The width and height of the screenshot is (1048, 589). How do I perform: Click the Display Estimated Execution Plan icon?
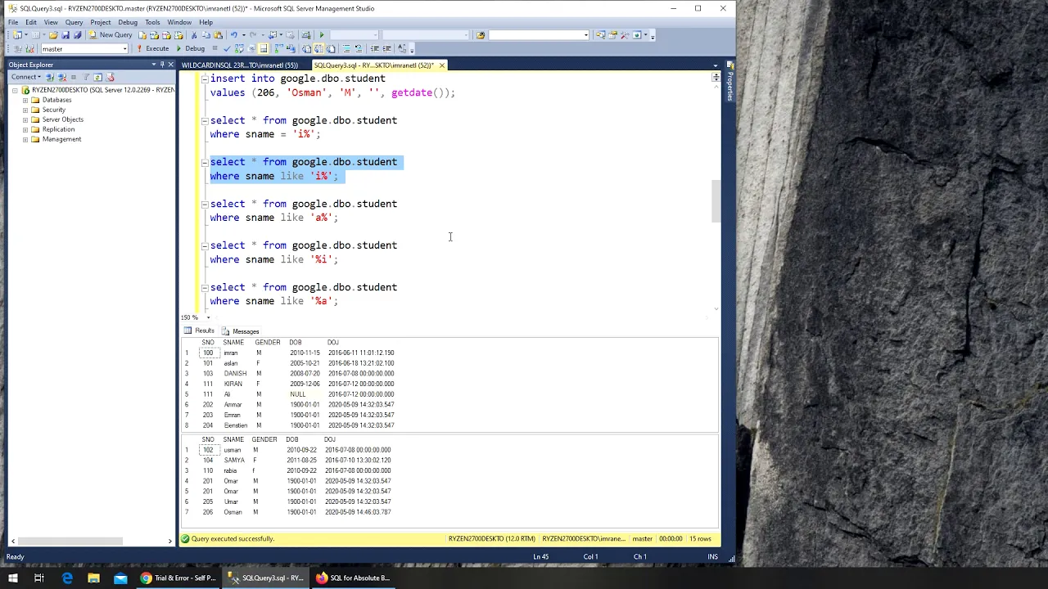coord(239,48)
